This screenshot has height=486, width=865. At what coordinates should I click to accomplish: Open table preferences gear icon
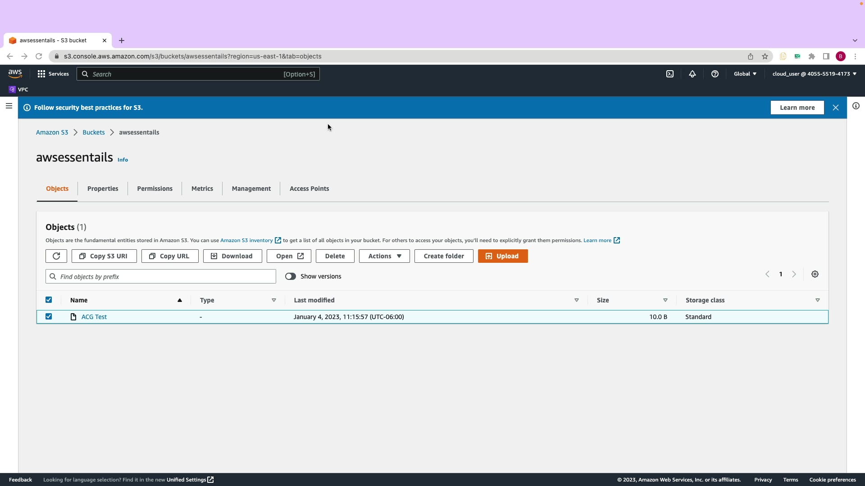815,274
